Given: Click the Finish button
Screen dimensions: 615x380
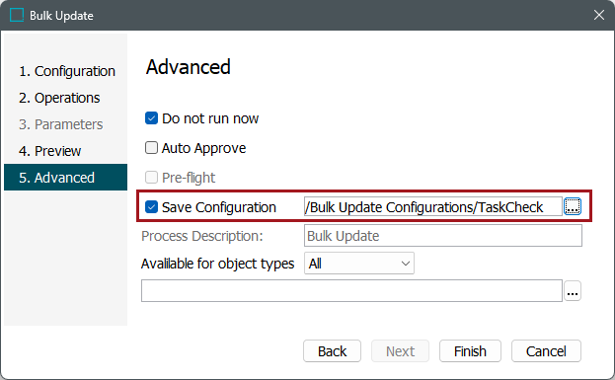Looking at the screenshot, I should pyautogui.click(x=470, y=351).
